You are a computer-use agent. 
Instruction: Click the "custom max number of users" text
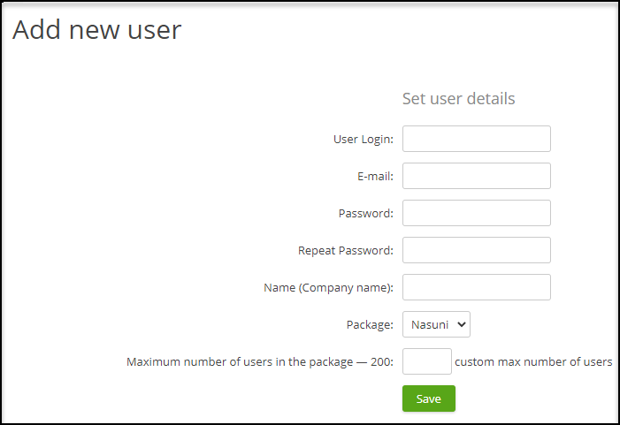pos(533,361)
